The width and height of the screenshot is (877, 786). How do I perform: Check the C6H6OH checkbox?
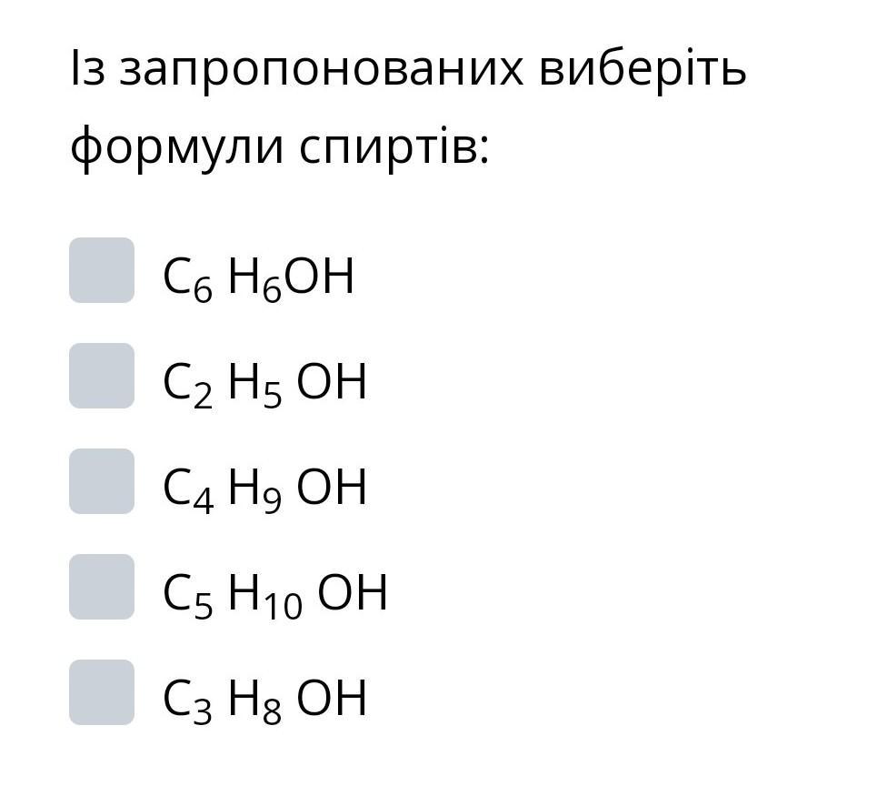102,270
